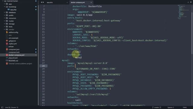Click the sublime-project file icon
193x109 pixels.
(7, 64)
